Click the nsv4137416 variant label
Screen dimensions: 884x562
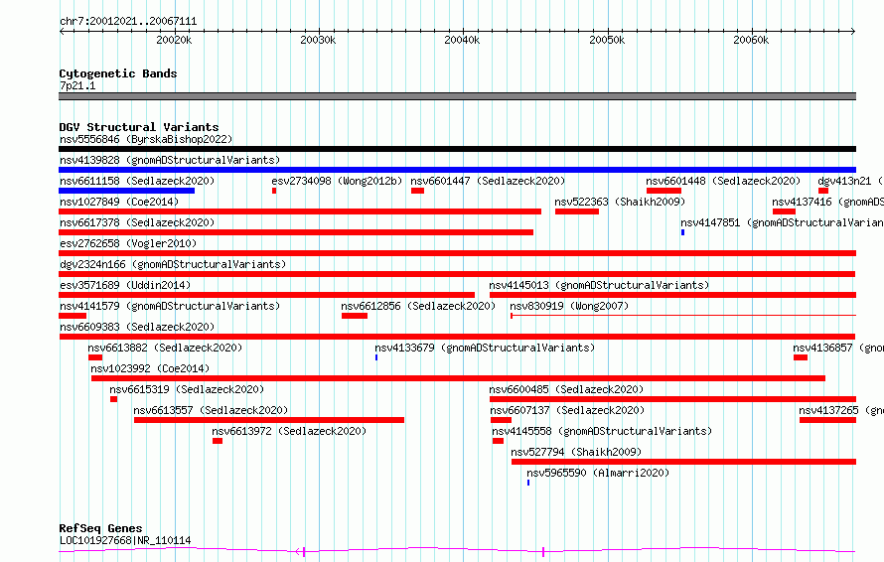coord(828,202)
